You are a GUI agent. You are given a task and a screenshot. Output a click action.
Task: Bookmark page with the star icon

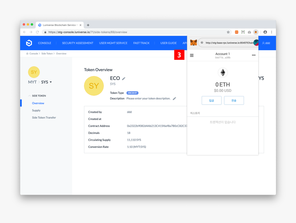click(228, 32)
